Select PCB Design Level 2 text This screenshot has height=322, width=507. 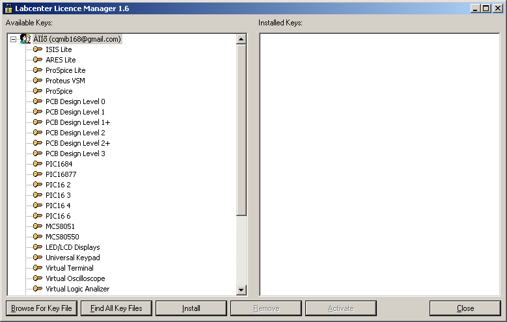click(x=75, y=133)
